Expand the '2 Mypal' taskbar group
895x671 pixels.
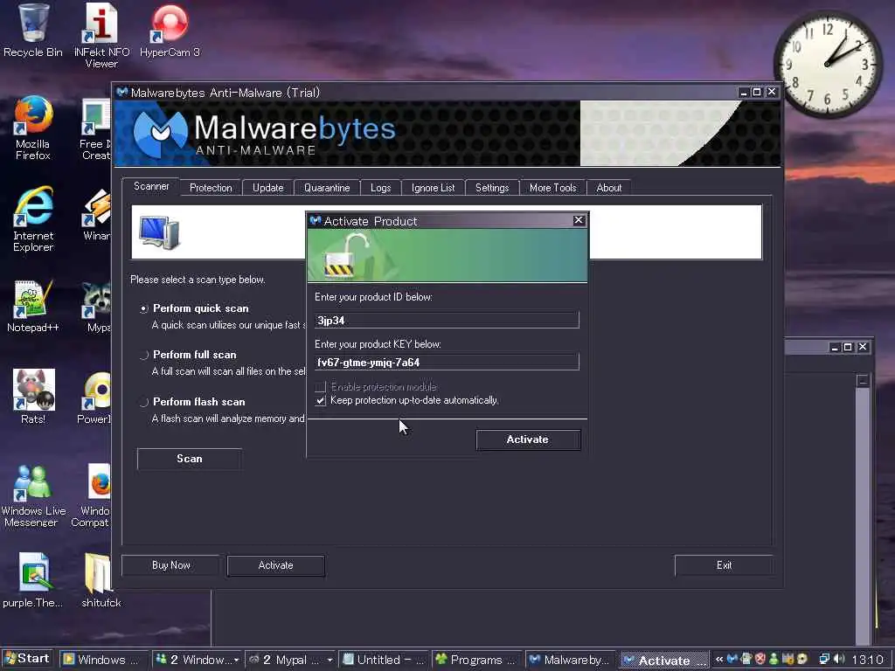290,660
